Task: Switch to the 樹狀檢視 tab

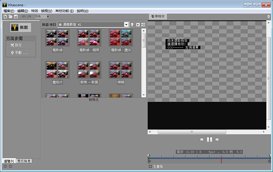Action: click(x=24, y=161)
